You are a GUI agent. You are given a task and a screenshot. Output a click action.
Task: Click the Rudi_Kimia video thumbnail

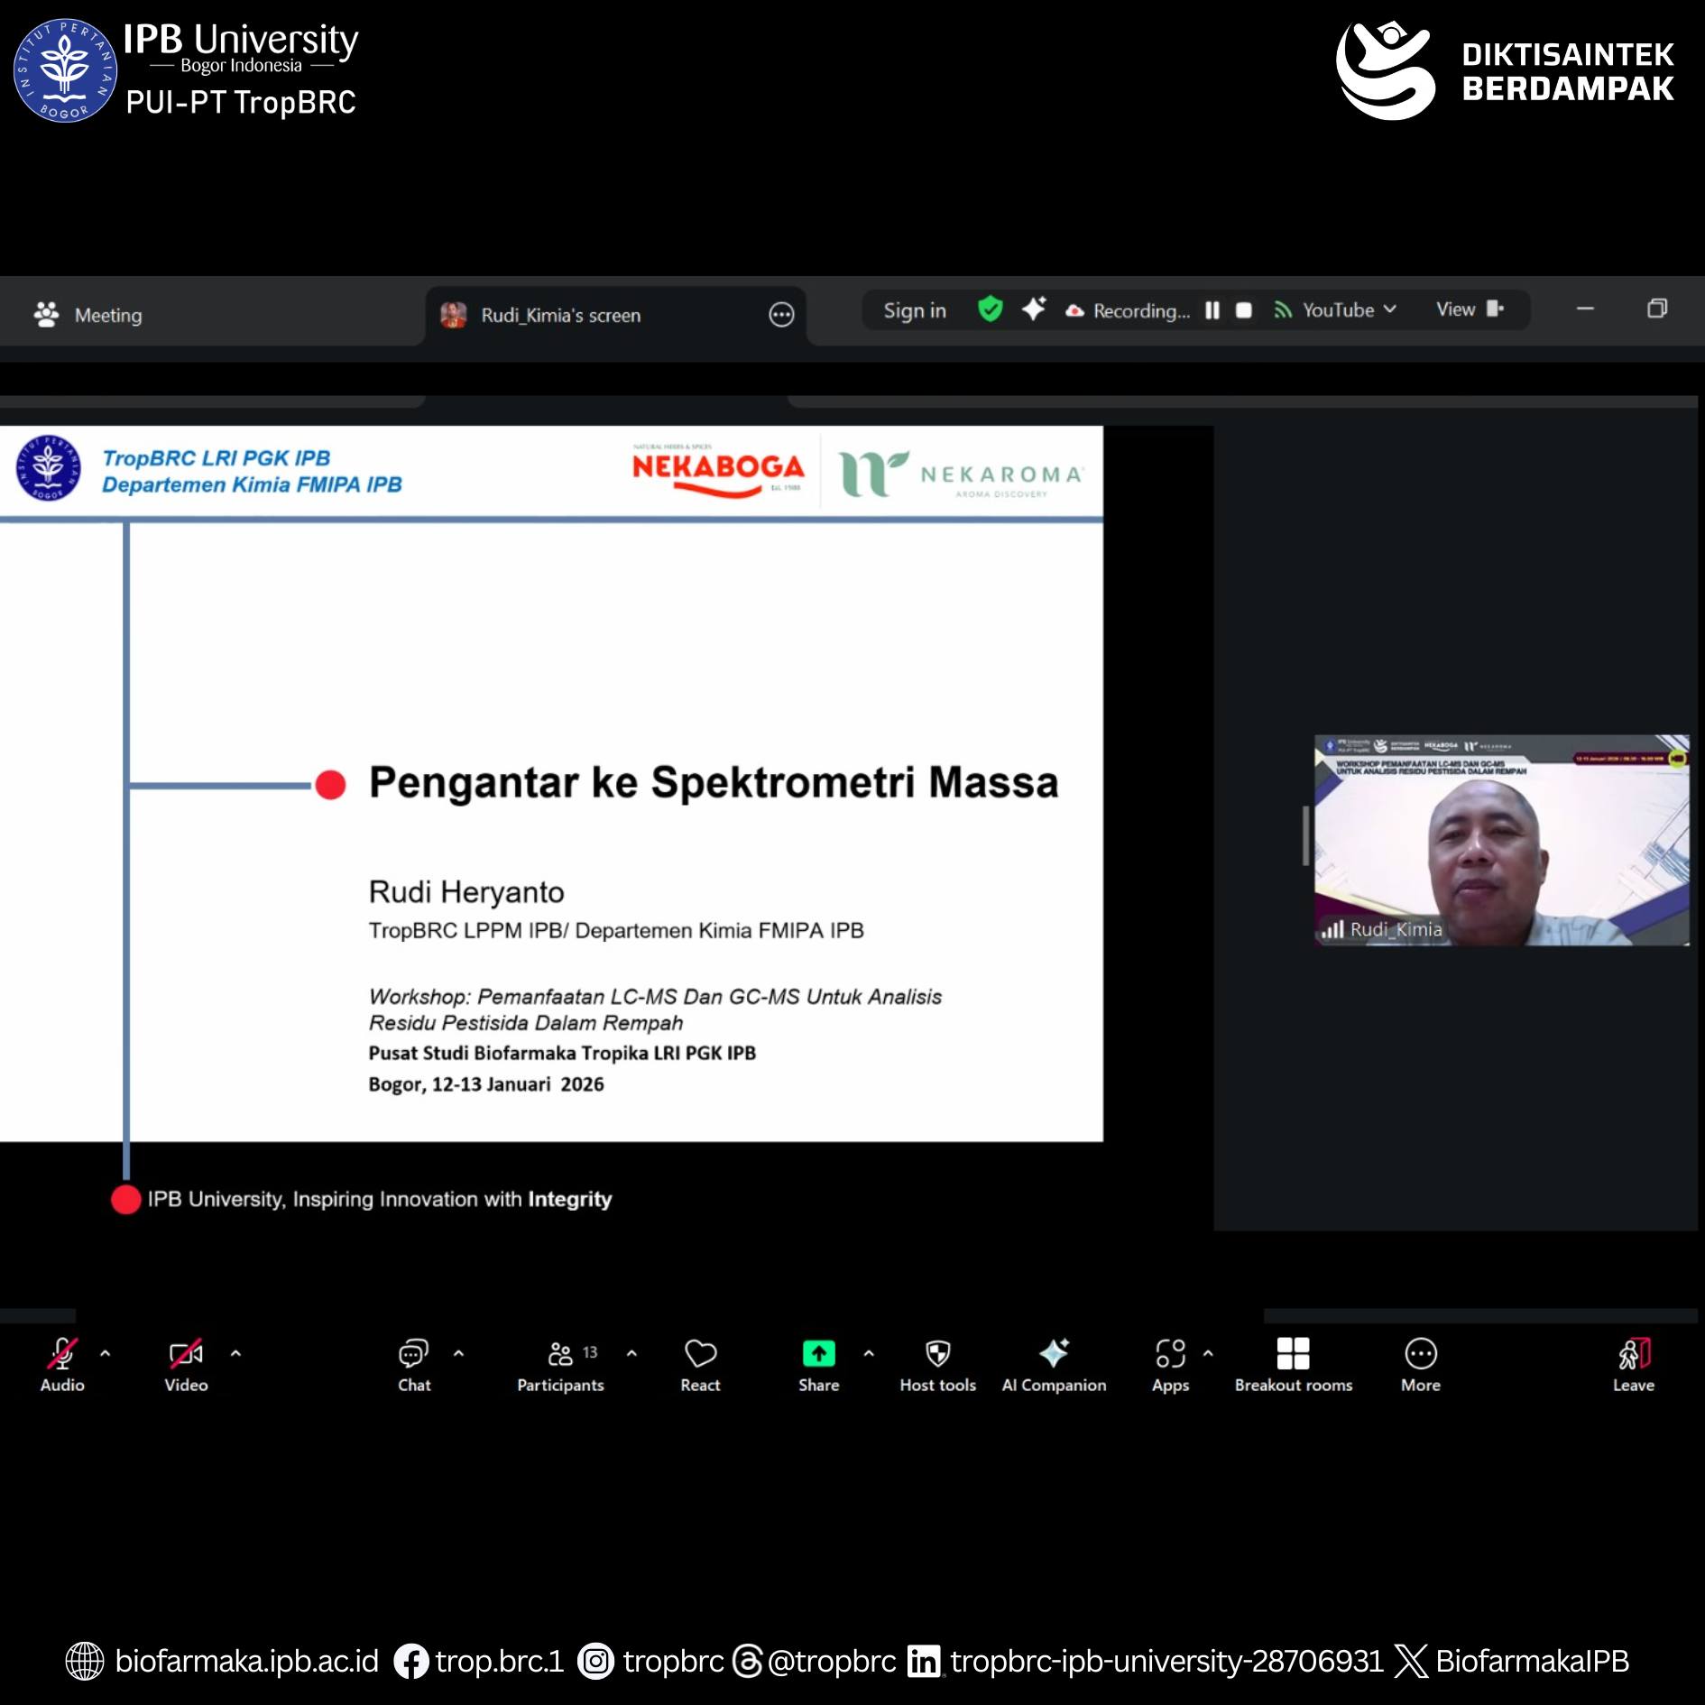click(1501, 841)
